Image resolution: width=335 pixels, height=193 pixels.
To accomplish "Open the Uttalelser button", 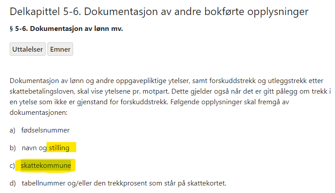I will click(27, 49).
